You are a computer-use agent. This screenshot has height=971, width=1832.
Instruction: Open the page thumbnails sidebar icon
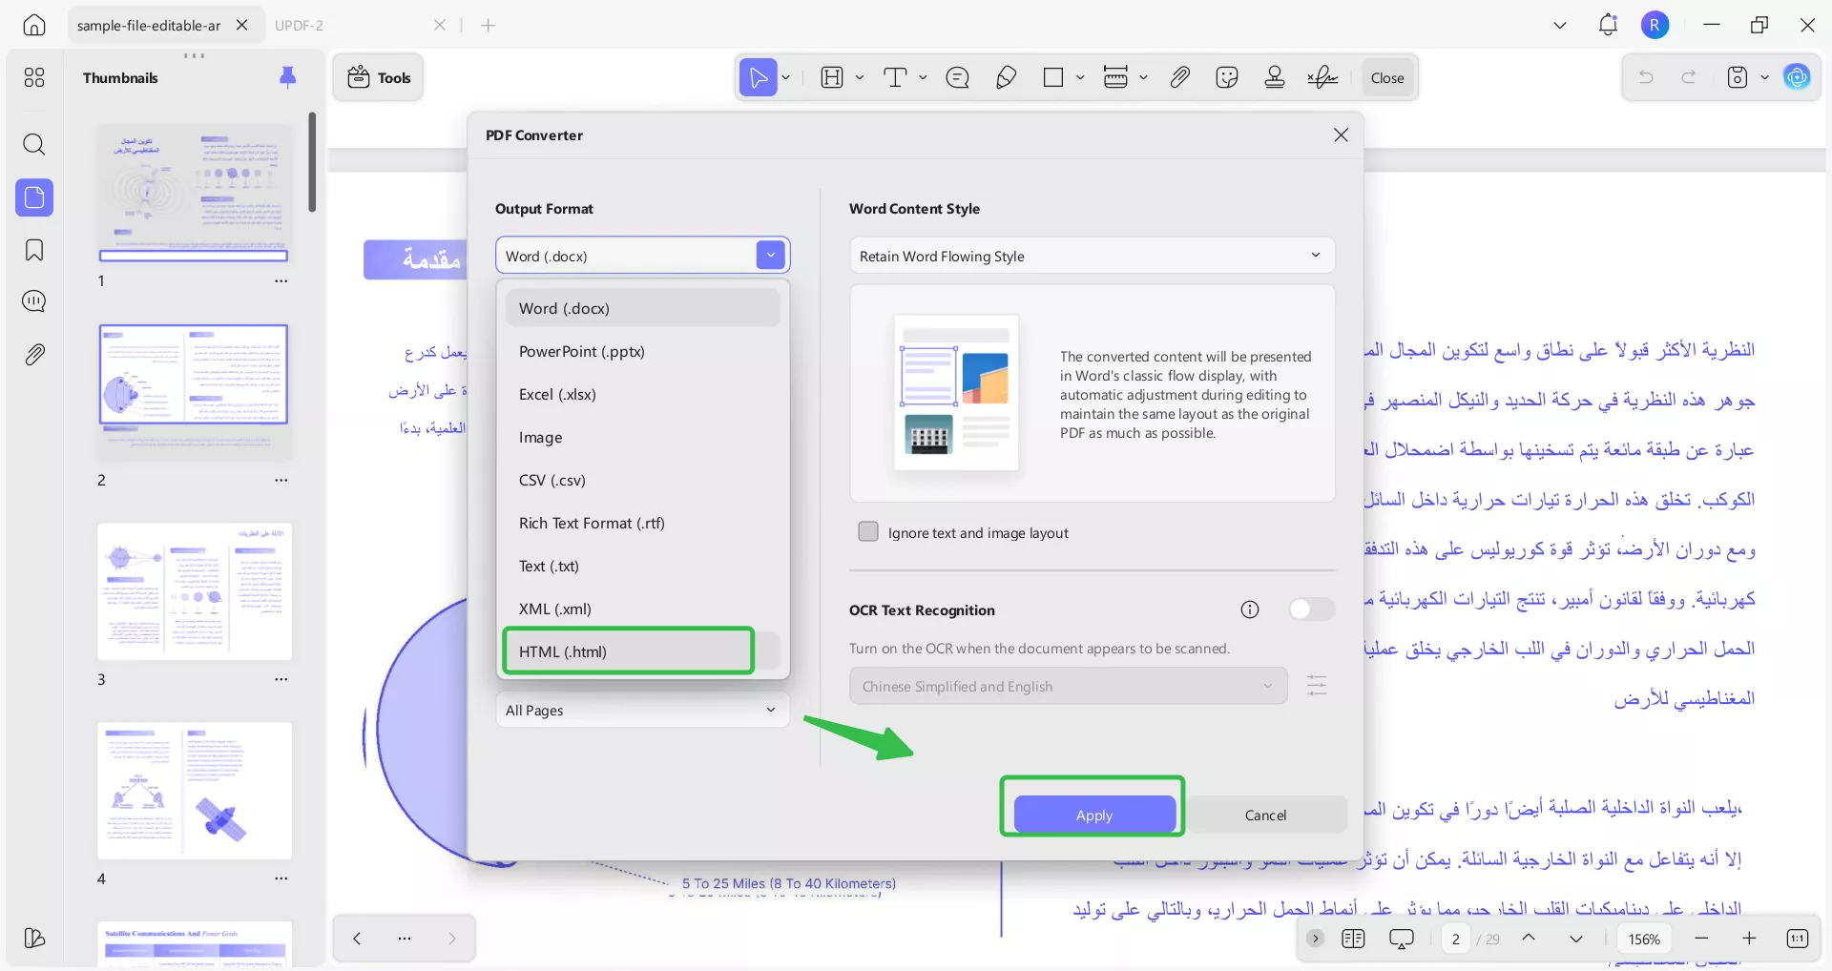pyautogui.click(x=34, y=197)
